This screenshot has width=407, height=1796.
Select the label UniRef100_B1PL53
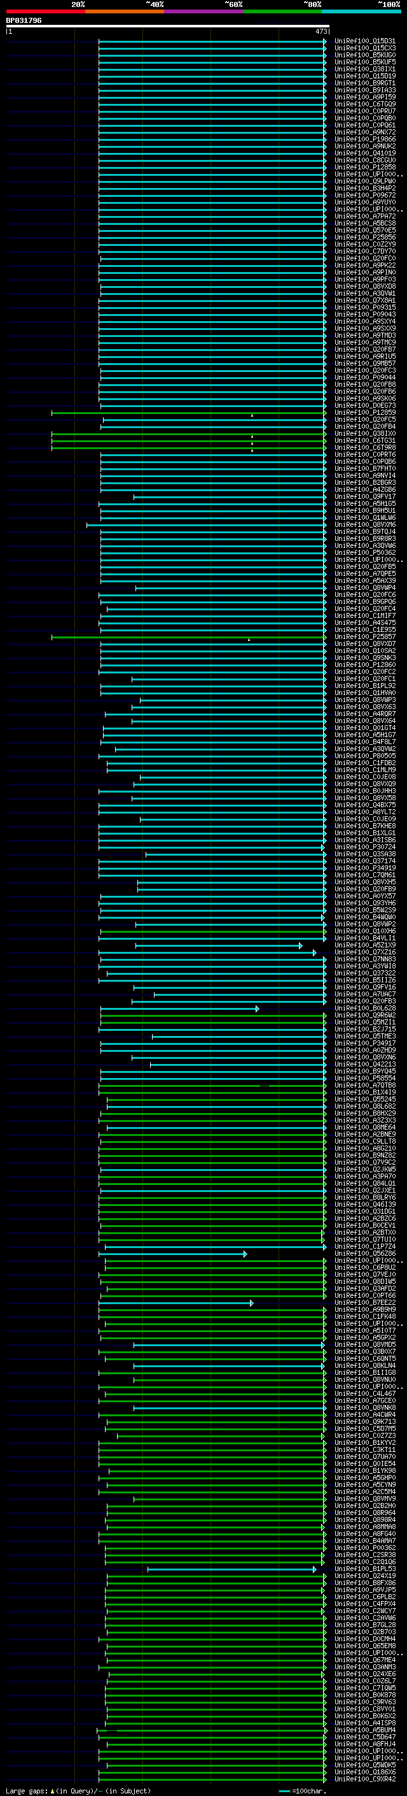(364, 1569)
